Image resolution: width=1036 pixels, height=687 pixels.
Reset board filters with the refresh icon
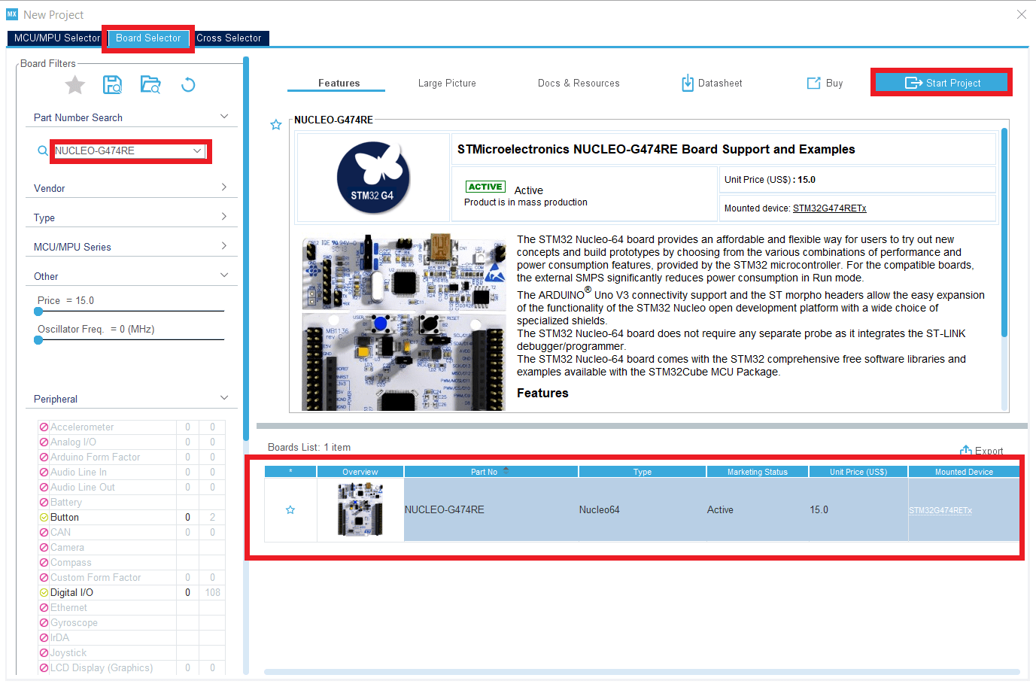188,85
